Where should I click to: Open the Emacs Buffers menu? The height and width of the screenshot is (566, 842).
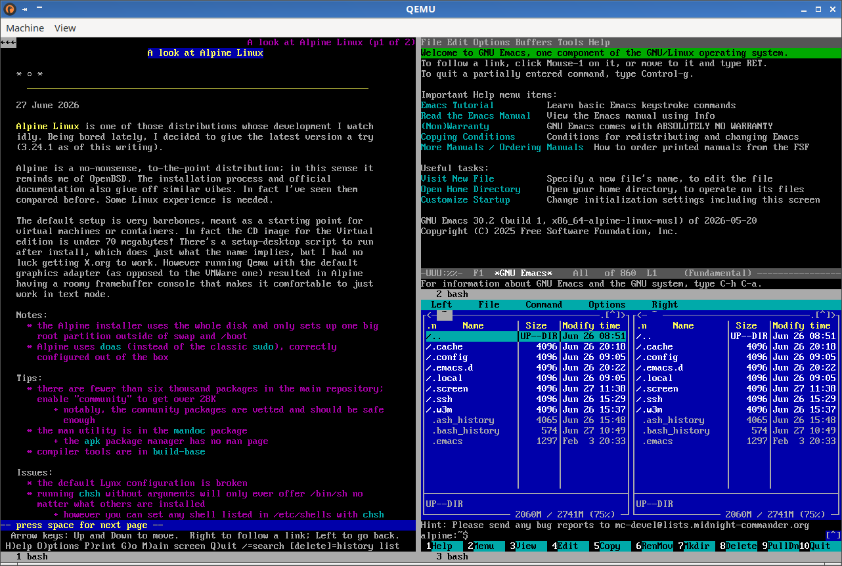click(534, 43)
